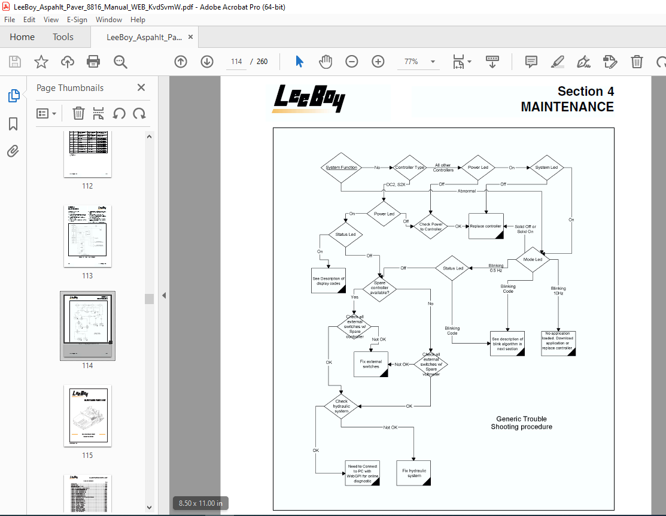The image size is (666, 516).
Task: Click the 'Generic Trouble Shooting procedure' text
Action: 522,423
